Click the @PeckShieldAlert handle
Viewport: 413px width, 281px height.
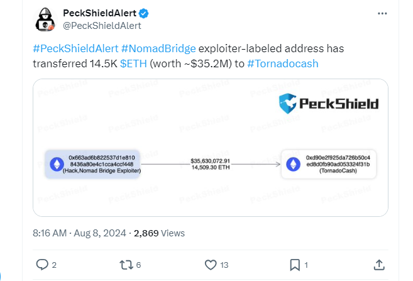pyautogui.click(x=102, y=26)
